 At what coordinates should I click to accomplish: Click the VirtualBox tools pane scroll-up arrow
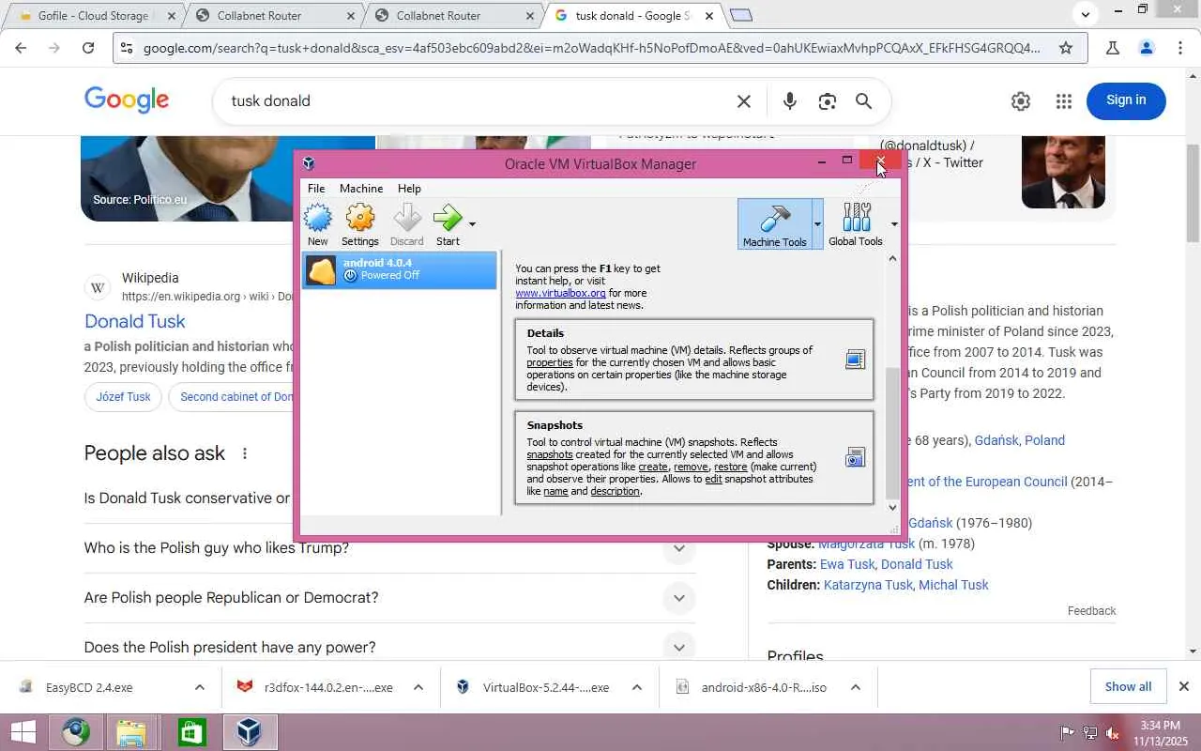tap(892, 259)
